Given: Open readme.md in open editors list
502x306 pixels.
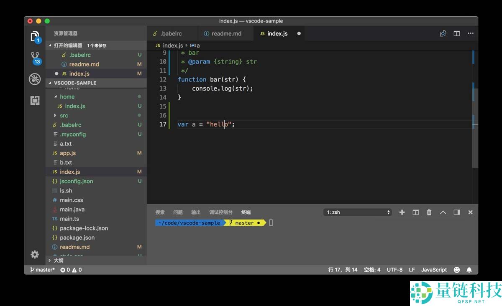Looking at the screenshot, I should point(96,64).
